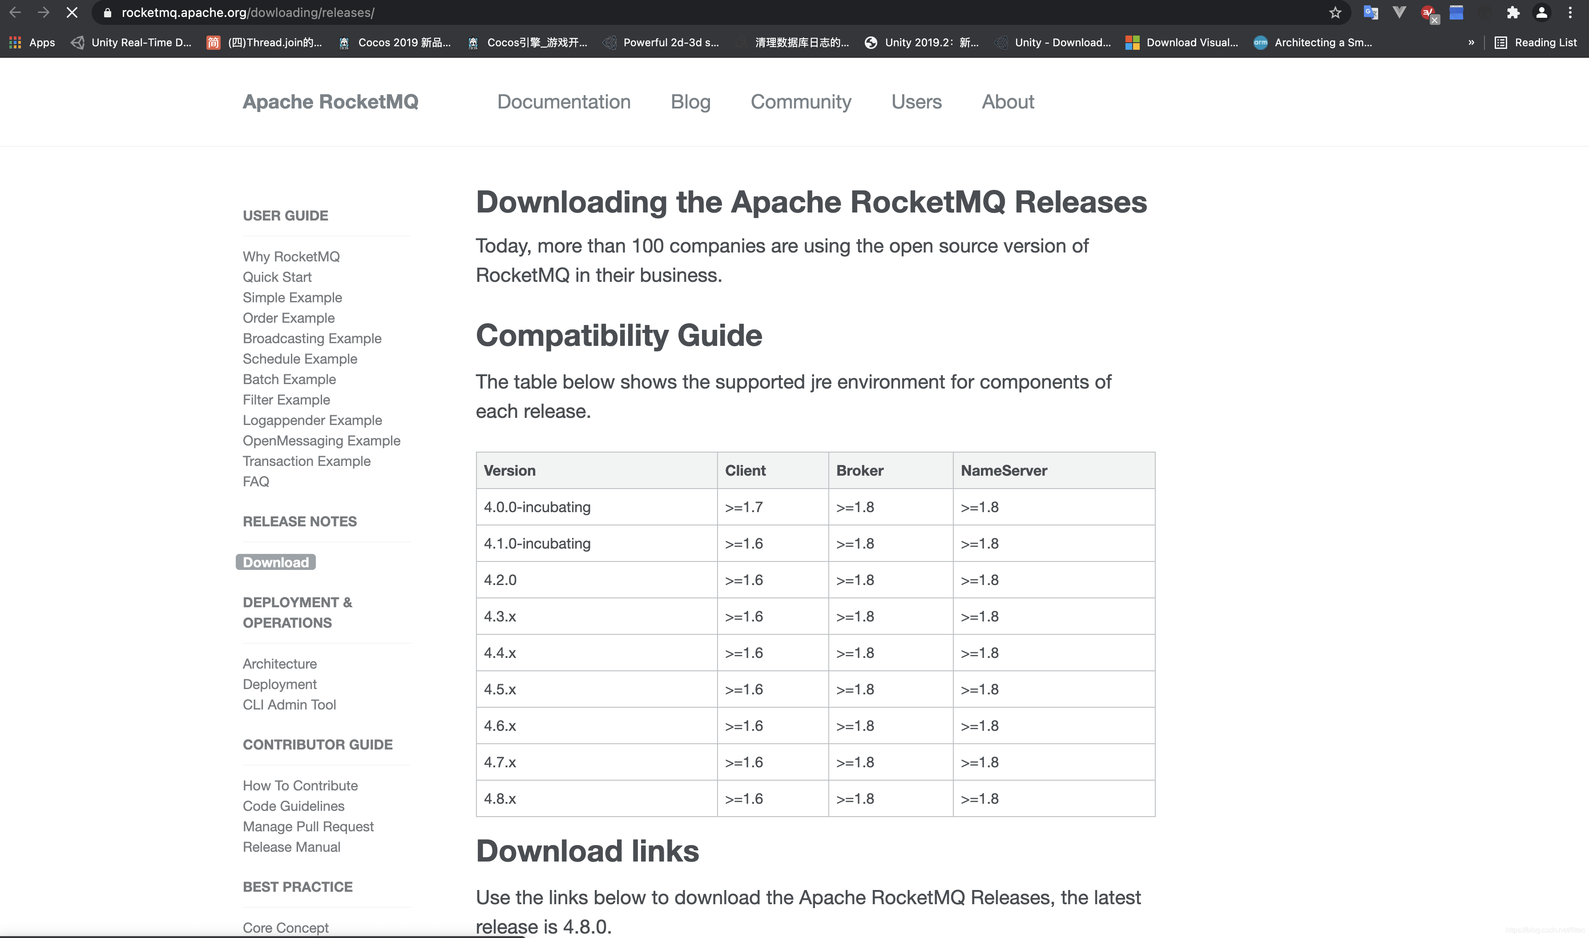The image size is (1589, 938).
Task: Open the Architecting a Sm... bookmark
Action: tap(1313, 42)
